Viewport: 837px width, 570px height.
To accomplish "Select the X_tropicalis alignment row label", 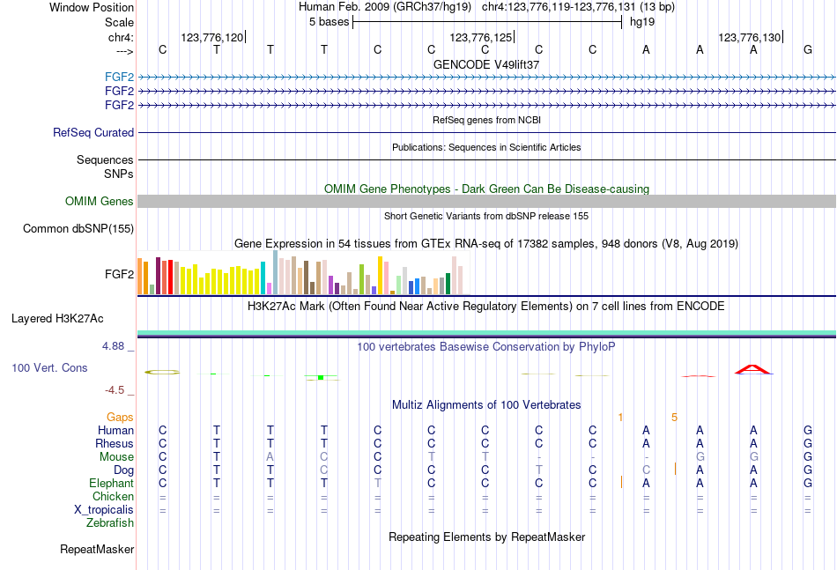I will 104,510.
